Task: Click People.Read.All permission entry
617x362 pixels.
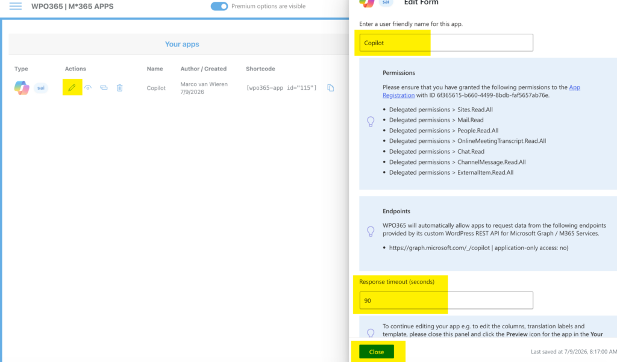Action: [x=444, y=131]
